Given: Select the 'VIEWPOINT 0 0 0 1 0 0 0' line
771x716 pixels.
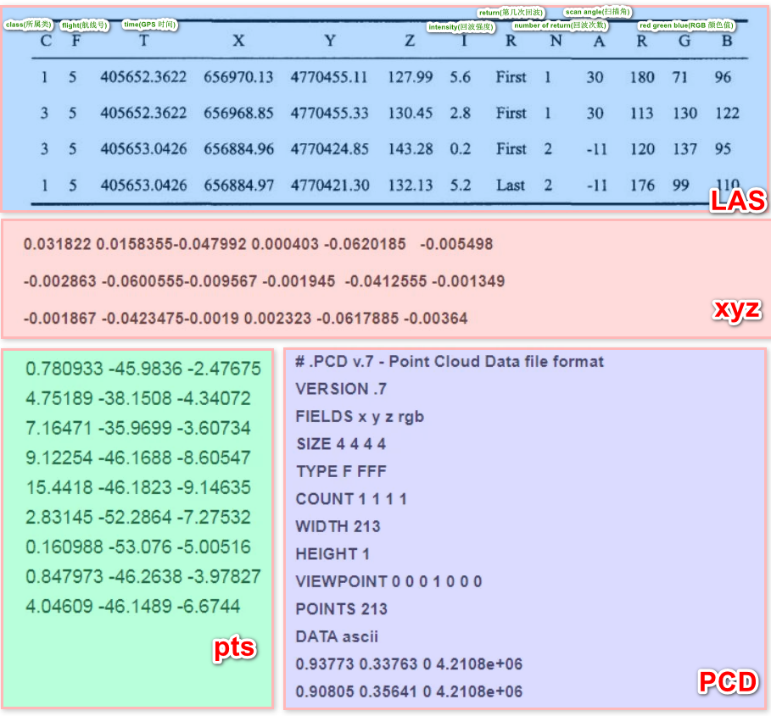Looking at the screenshot, I should 388,581.
